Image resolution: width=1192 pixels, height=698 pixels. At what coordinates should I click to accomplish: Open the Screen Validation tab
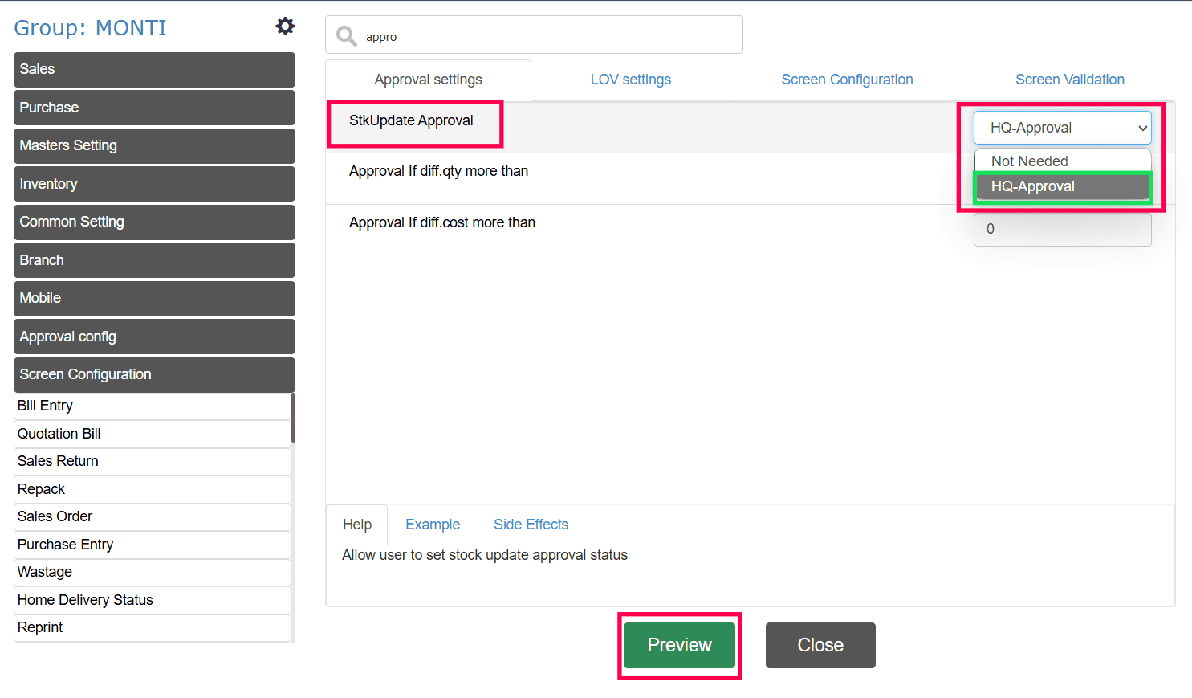point(1069,80)
